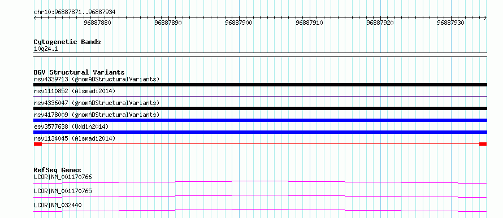This screenshot has width=503, height=218.
Task: Click the 10q24.1 cytogenetic band label
Action: [x=46, y=49]
